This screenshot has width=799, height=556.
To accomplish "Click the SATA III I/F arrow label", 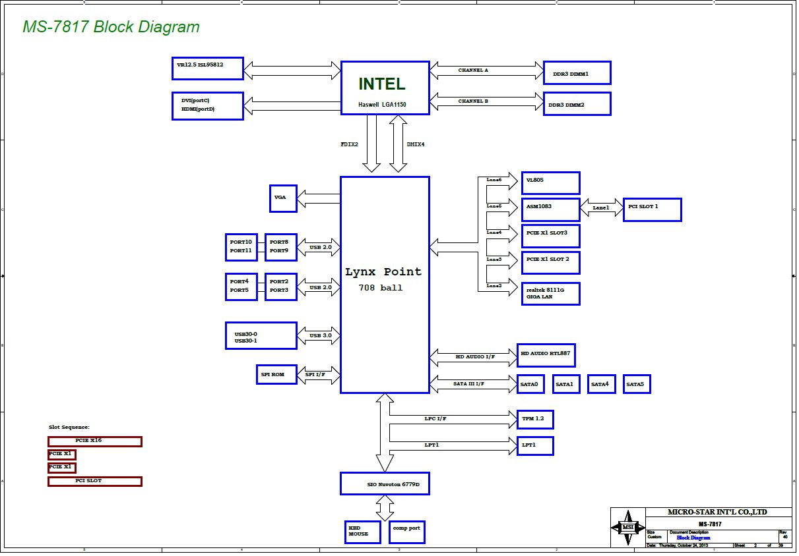I will tap(469, 383).
